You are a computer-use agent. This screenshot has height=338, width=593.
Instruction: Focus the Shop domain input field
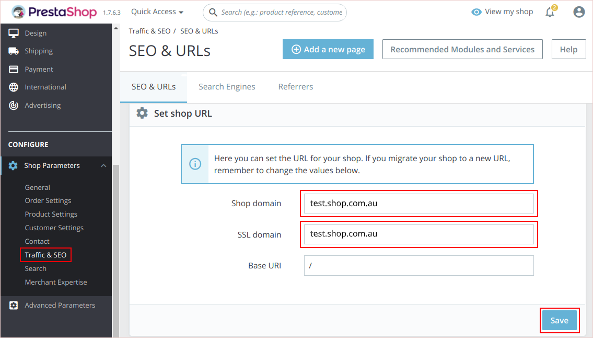(x=418, y=204)
